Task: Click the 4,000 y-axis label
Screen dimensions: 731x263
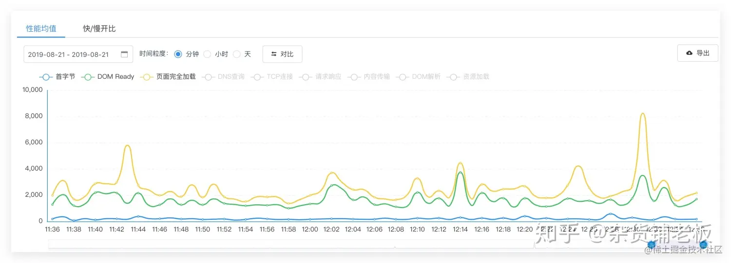Action: point(35,169)
